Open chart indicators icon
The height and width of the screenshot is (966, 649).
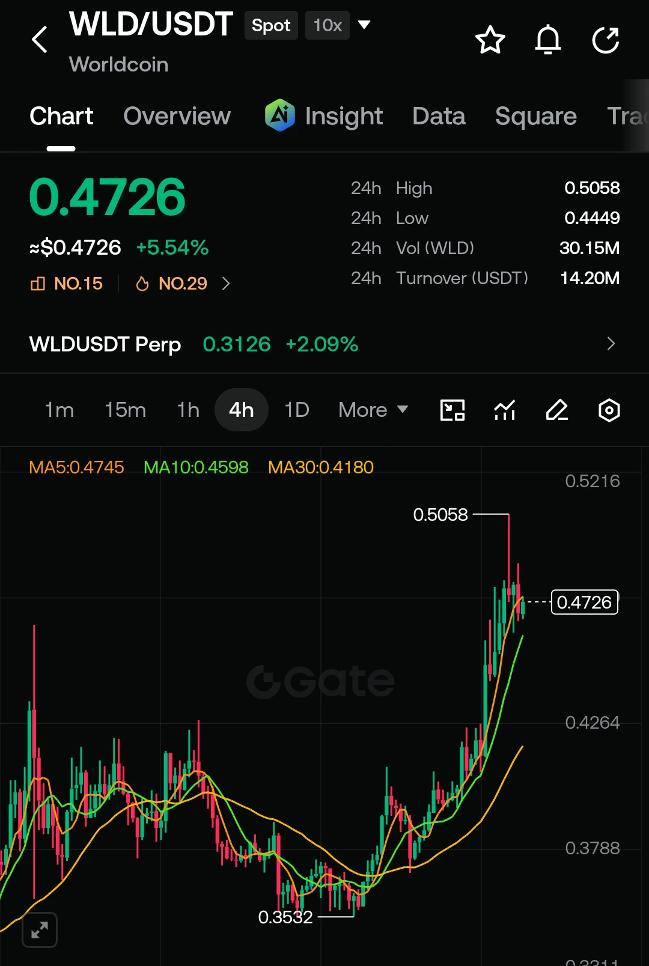pos(505,410)
